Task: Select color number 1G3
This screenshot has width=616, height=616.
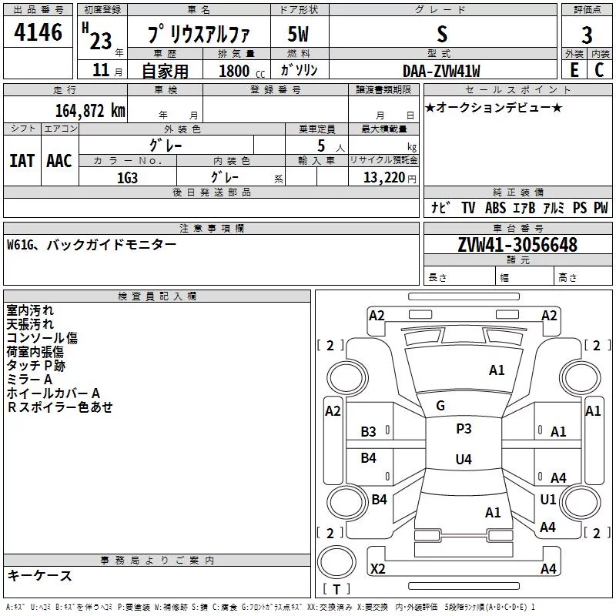Action: pos(127,178)
